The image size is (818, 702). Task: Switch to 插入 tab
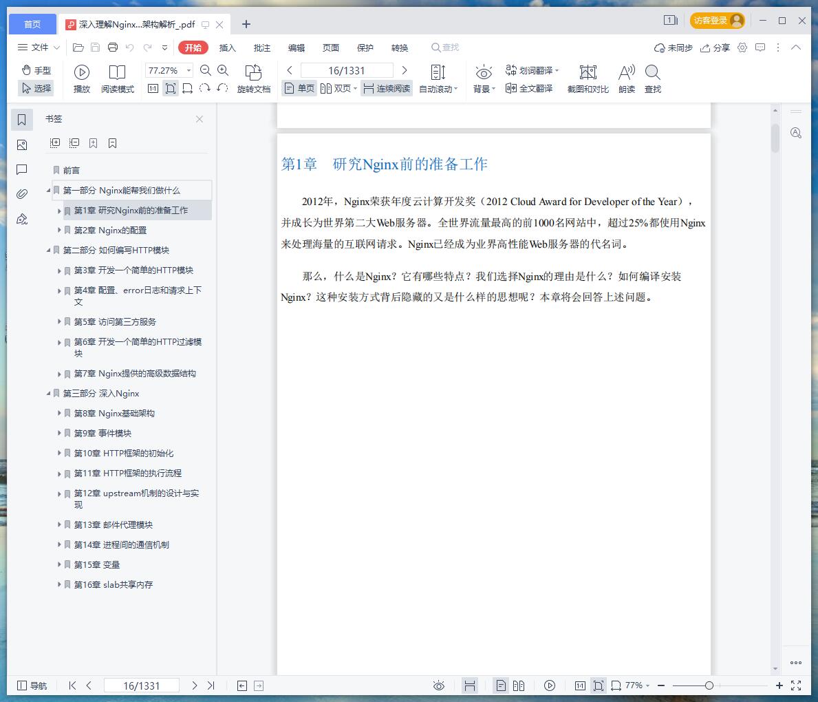[228, 48]
